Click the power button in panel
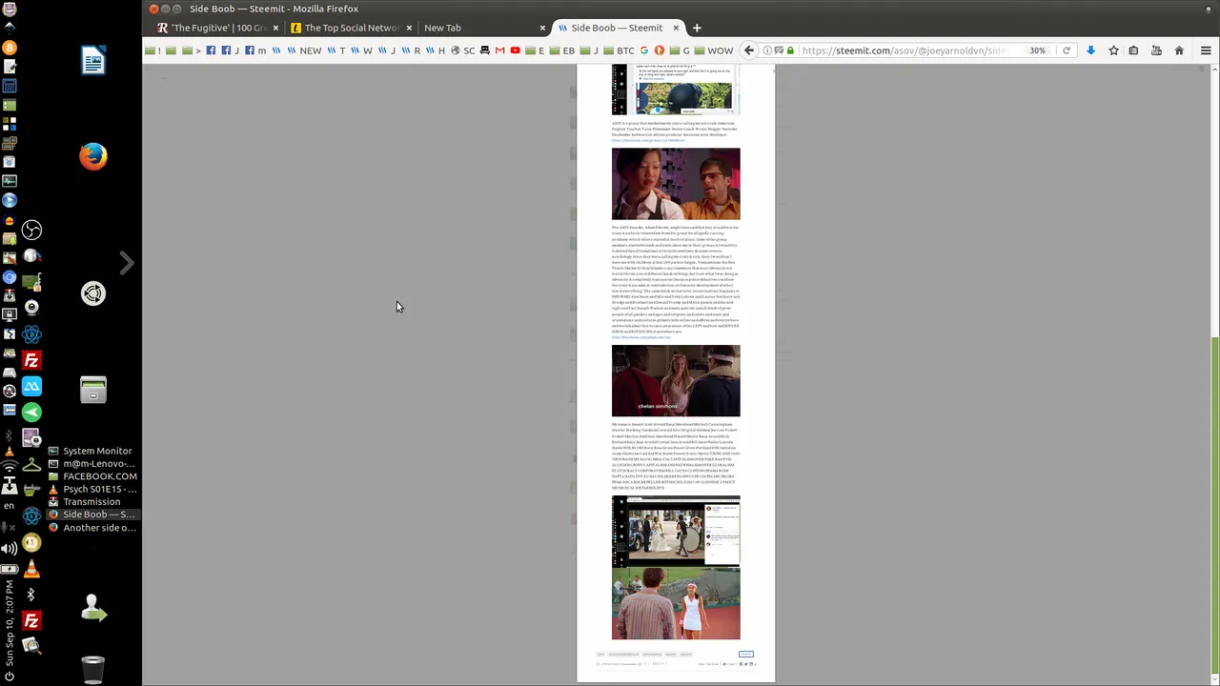This screenshot has height=686, width=1220. [x=10, y=676]
